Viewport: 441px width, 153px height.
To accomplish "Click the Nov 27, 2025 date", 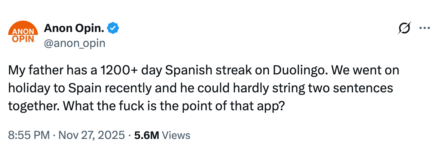I will pyautogui.click(x=92, y=135).
